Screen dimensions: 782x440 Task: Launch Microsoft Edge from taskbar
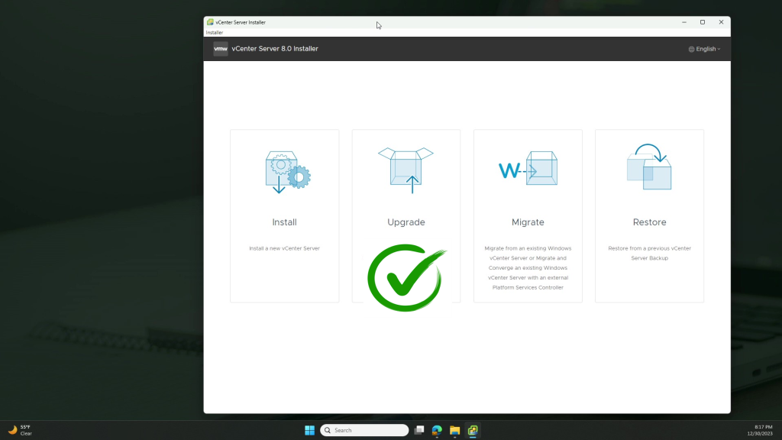(437, 430)
